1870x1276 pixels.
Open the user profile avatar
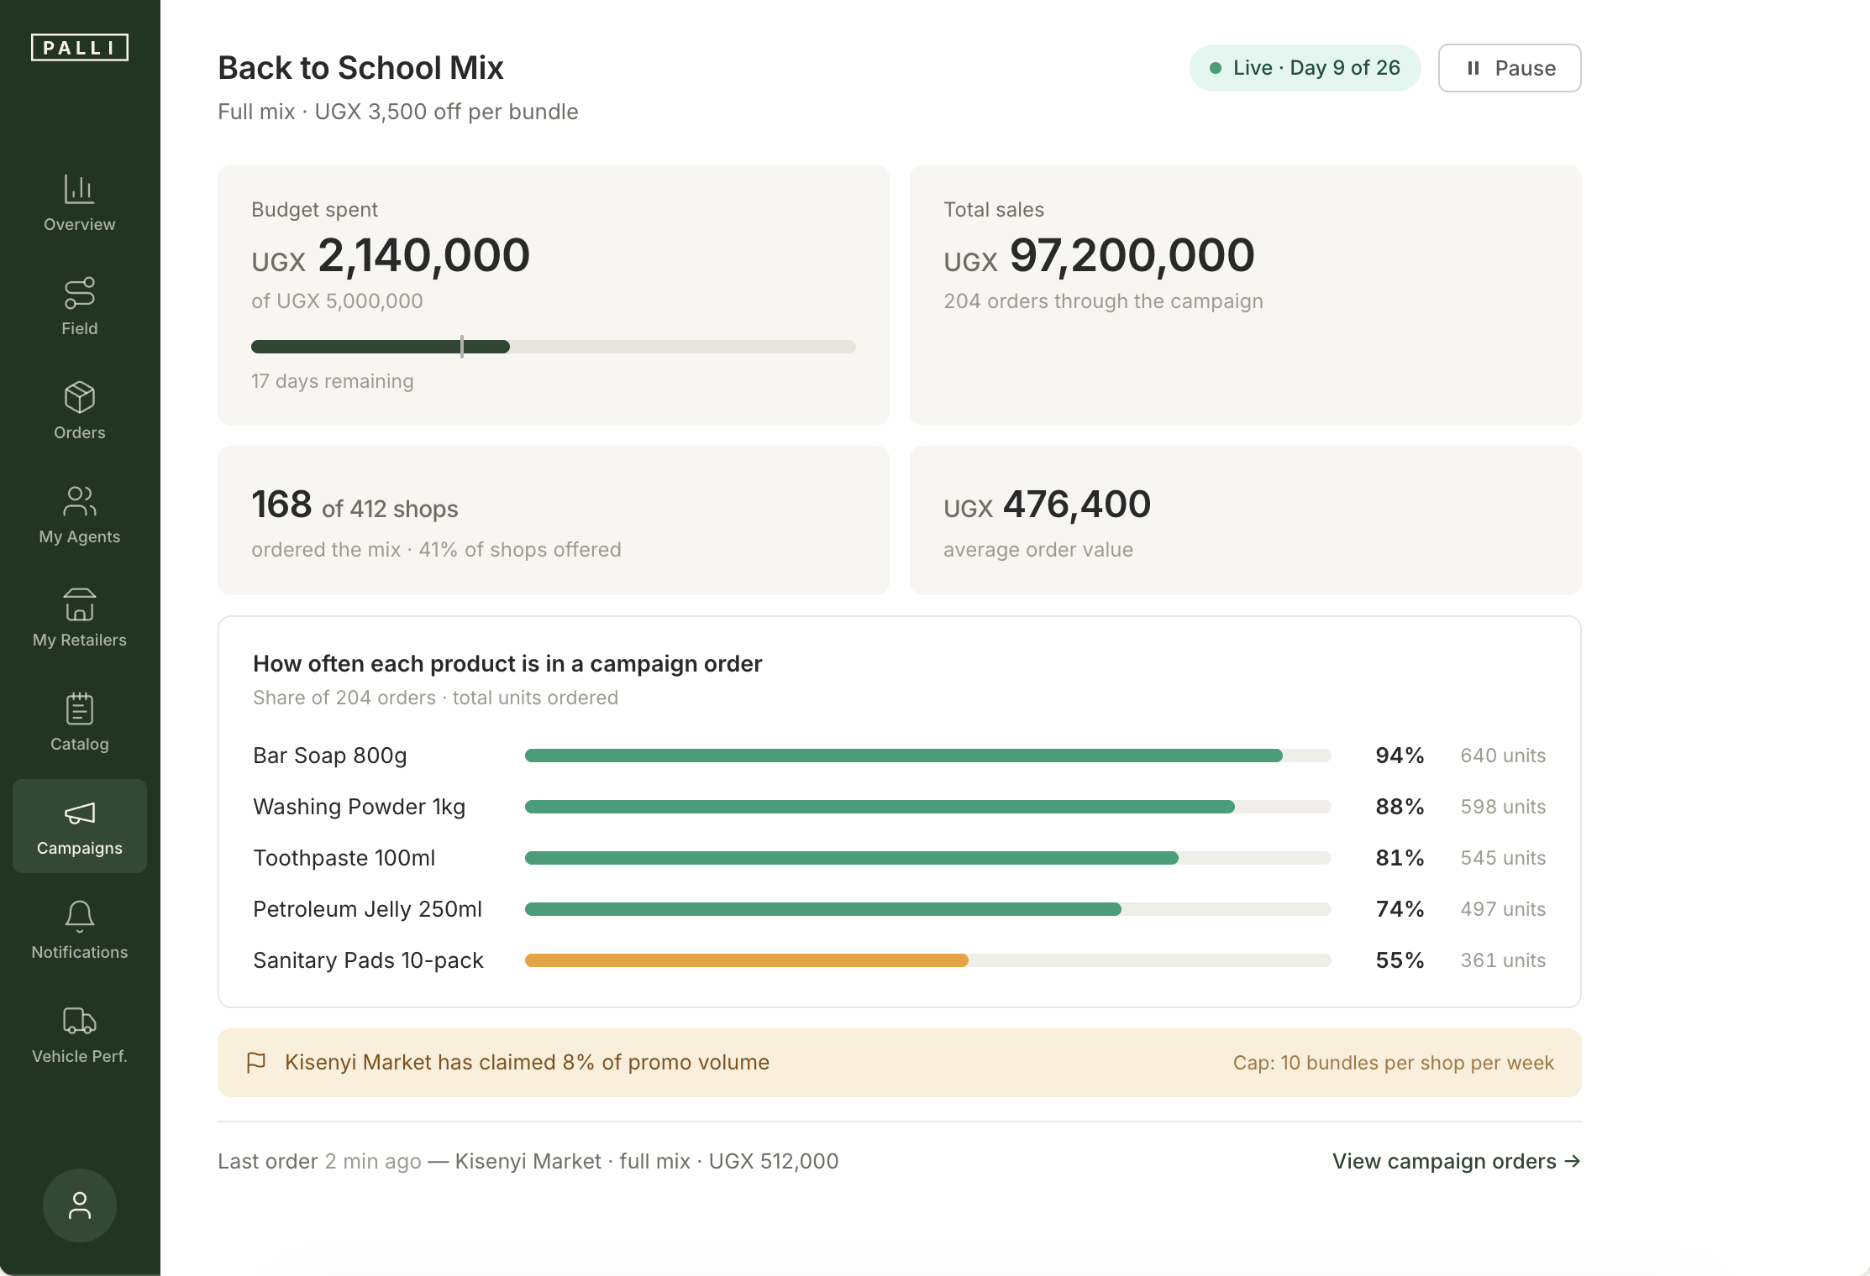point(80,1205)
